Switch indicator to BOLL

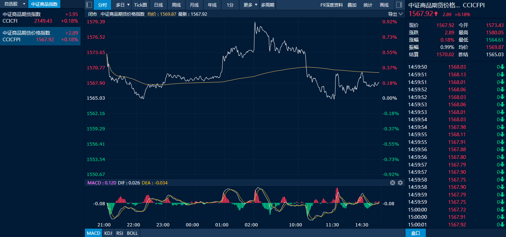[x=132, y=233]
